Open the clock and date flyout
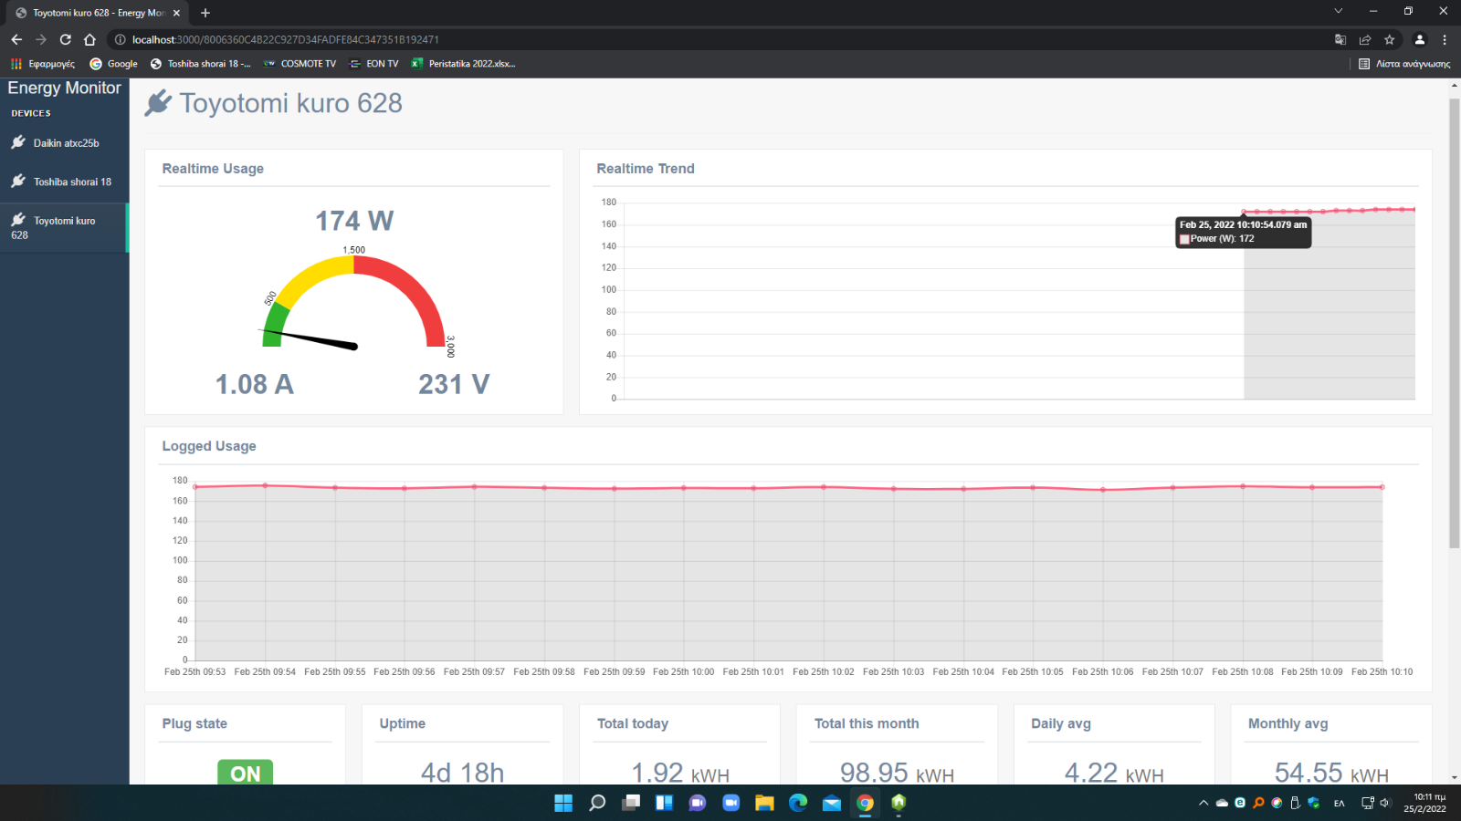 [1424, 803]
